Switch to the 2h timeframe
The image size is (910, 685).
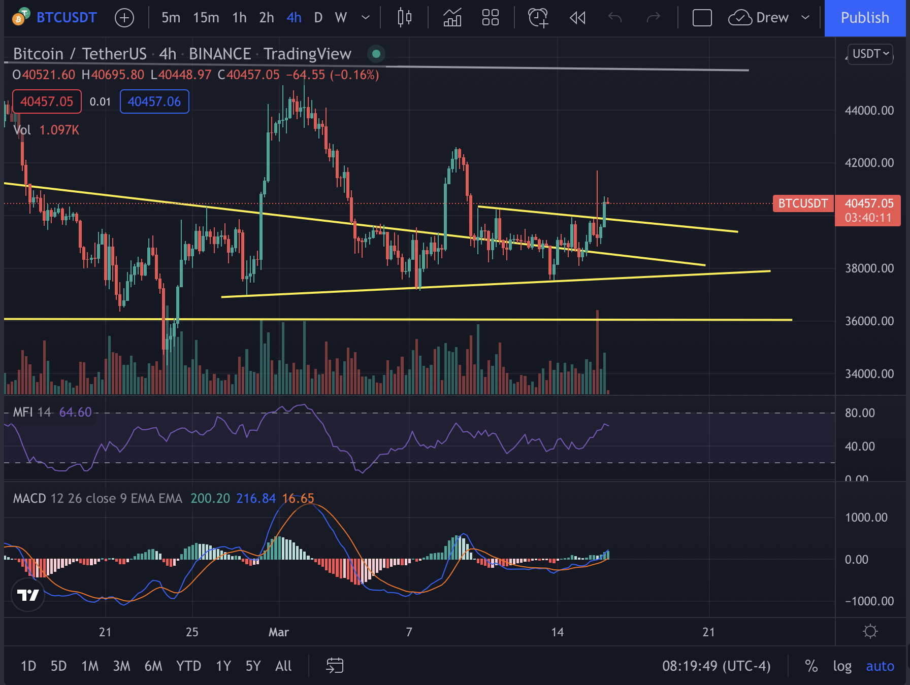pyautogui.click(x=266, y=18)
